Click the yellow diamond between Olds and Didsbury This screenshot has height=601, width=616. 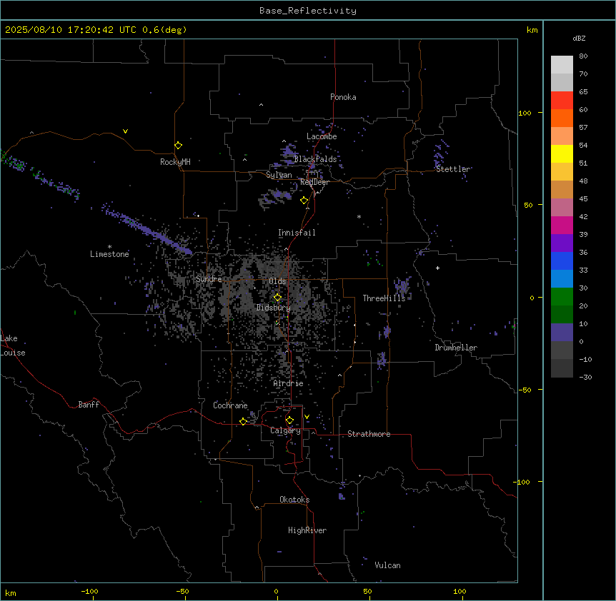277,298
